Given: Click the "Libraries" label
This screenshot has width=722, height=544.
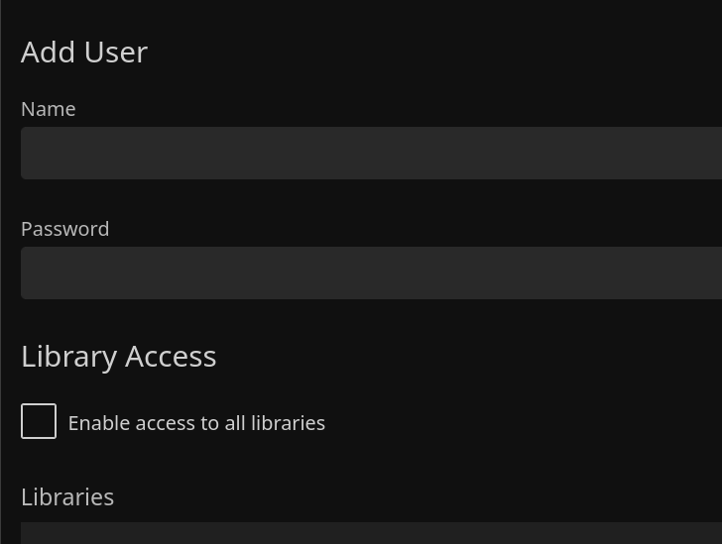Looking at the screenshot, I should pos(67,496).
